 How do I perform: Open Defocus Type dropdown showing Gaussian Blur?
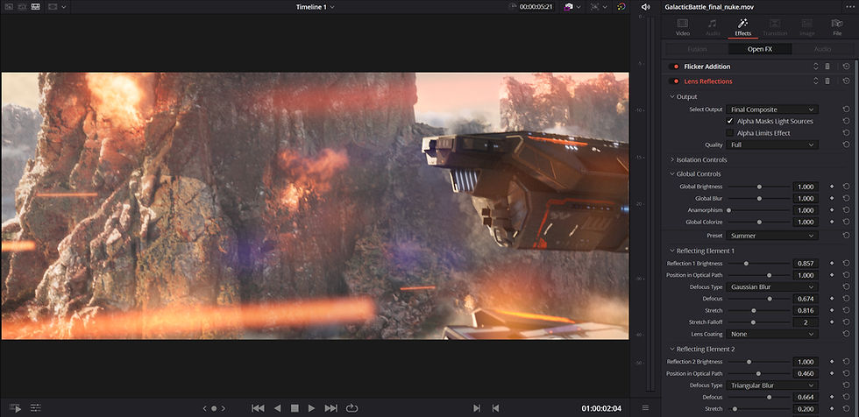(x=772, y=286)
